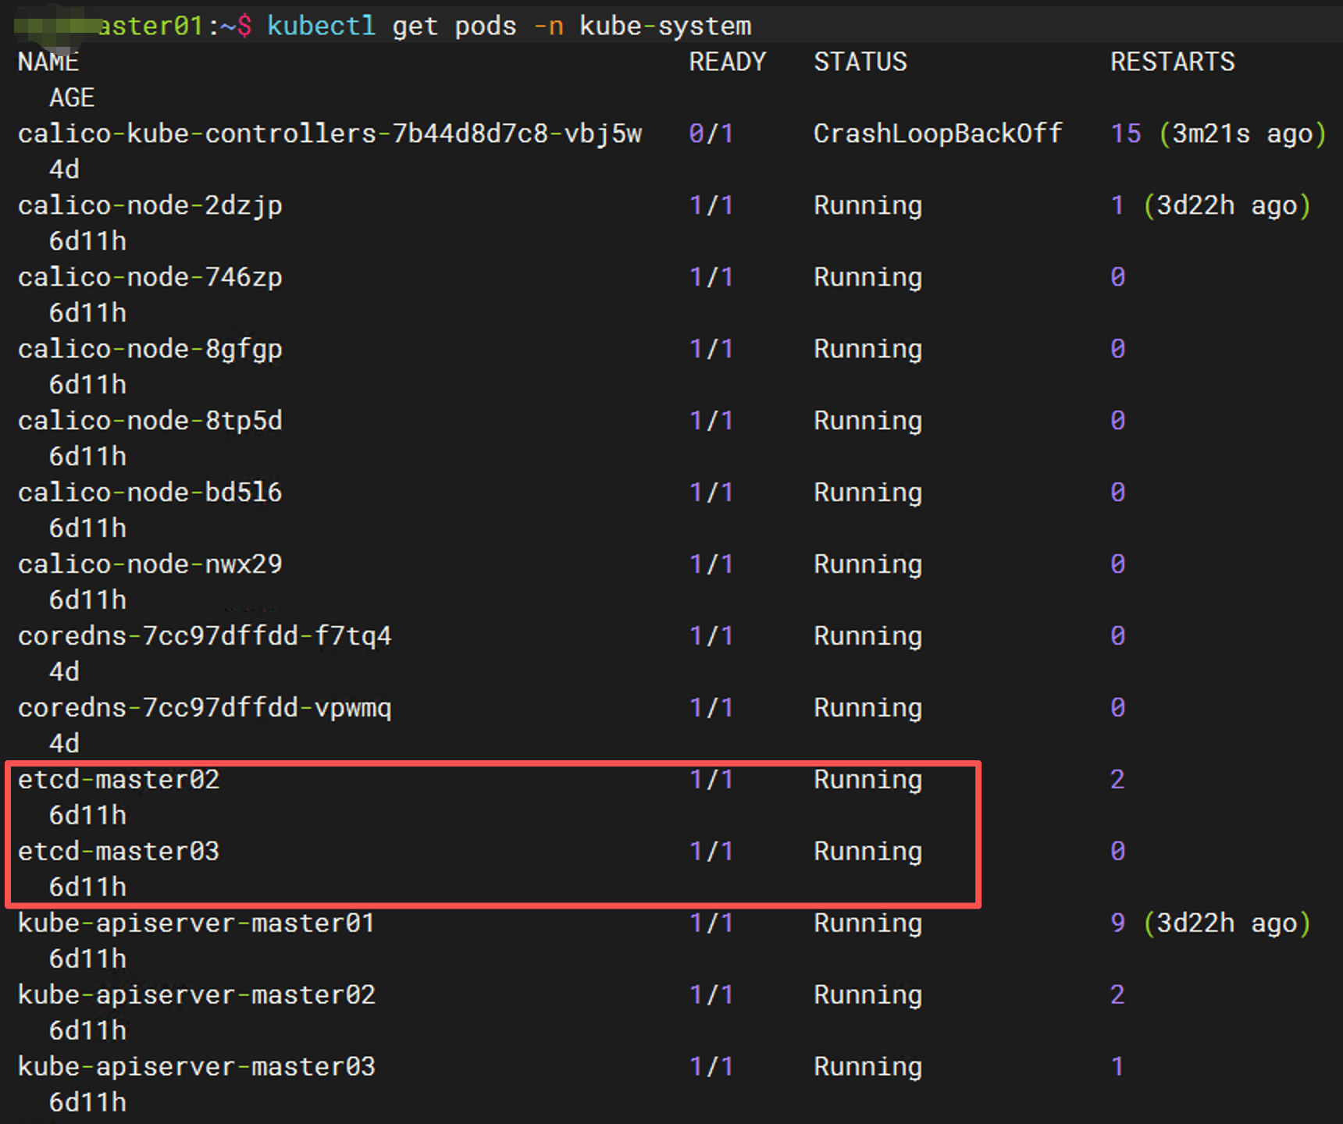Viewport: 1343px width, 1124px height.
Task: Click the RESTARTS column header
Action: pos(1173,62)
